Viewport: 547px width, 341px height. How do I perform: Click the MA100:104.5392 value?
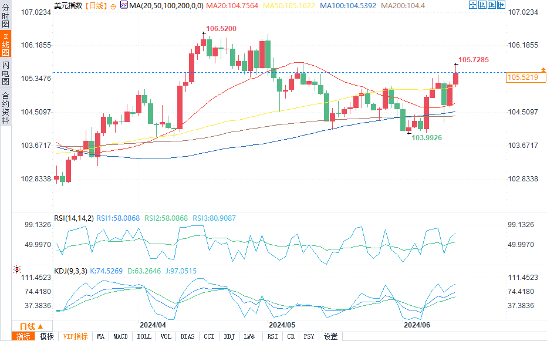[348, 6]
